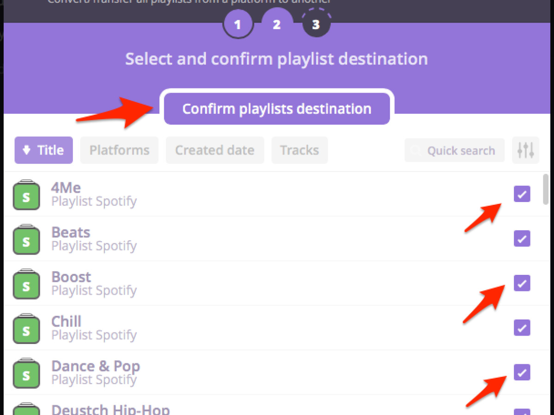554x415 pixels.
Task: Sort the list by Platforms
Action: click(x=119, y=150)
